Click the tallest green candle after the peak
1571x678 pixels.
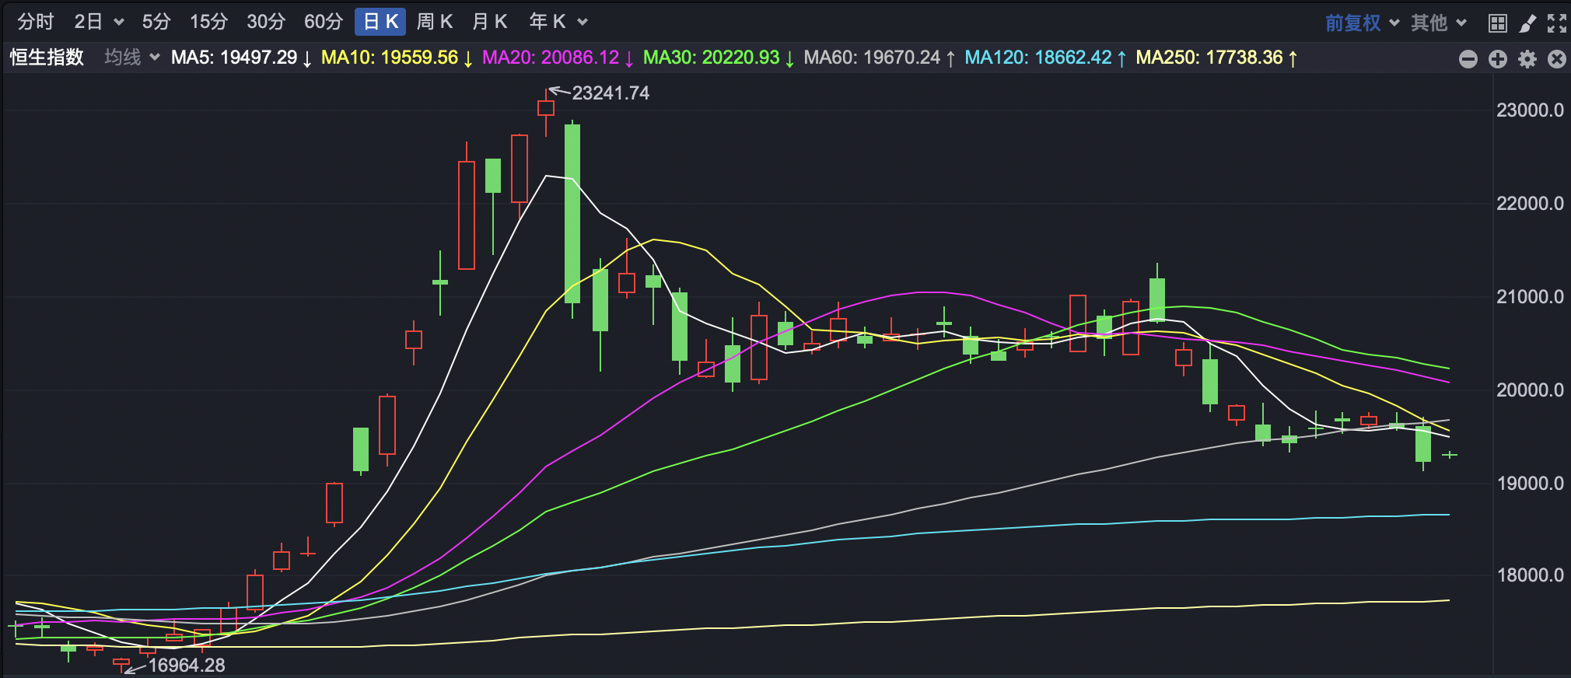click(x=572, y=214)
